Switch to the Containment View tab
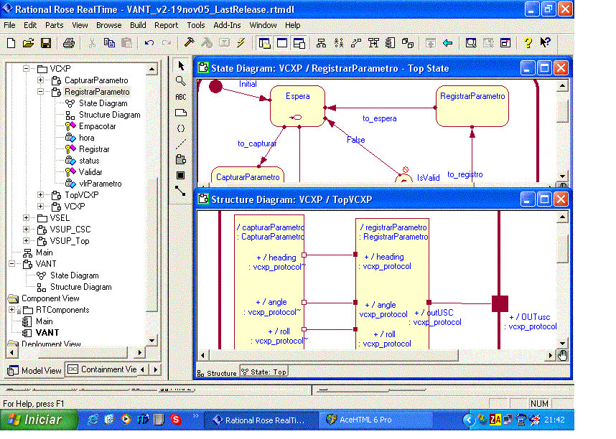Viewport: 616px width, 439px height. [102, 369]
